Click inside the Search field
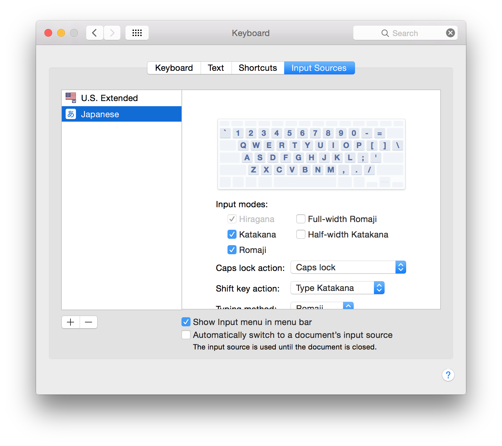Screen dimensions: 502x446 point(412,33)
